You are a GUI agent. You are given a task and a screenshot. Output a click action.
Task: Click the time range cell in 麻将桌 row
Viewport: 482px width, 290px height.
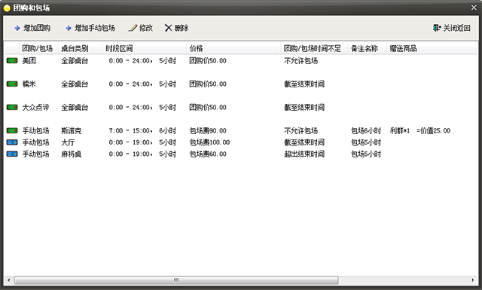click(142, 154)
